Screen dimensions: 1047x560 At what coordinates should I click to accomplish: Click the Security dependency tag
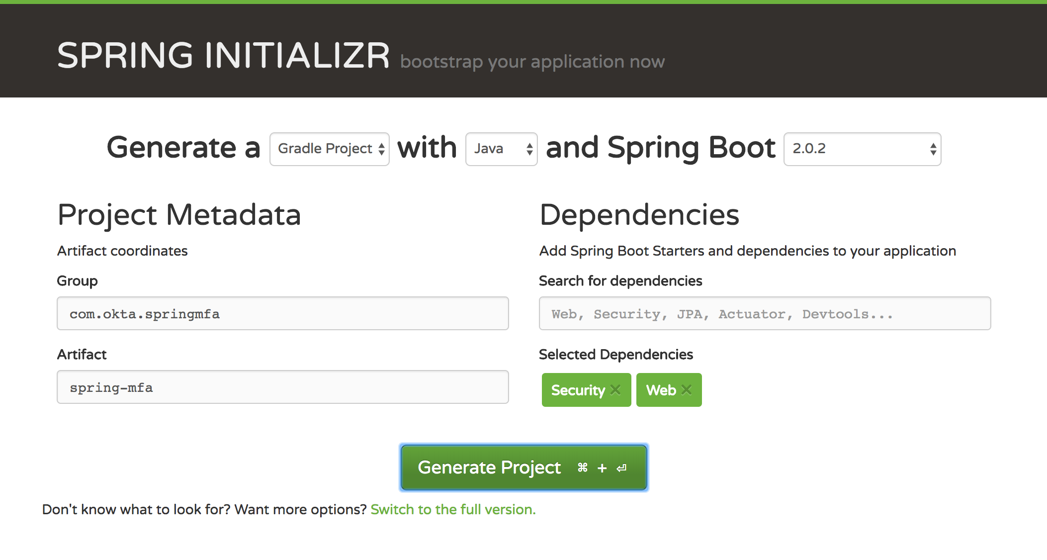[x=578, y=390]
